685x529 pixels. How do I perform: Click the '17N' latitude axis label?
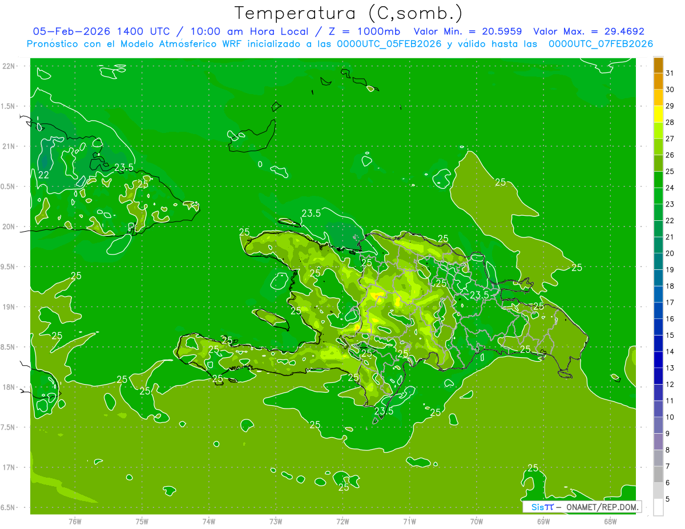(x=10, y=467)
